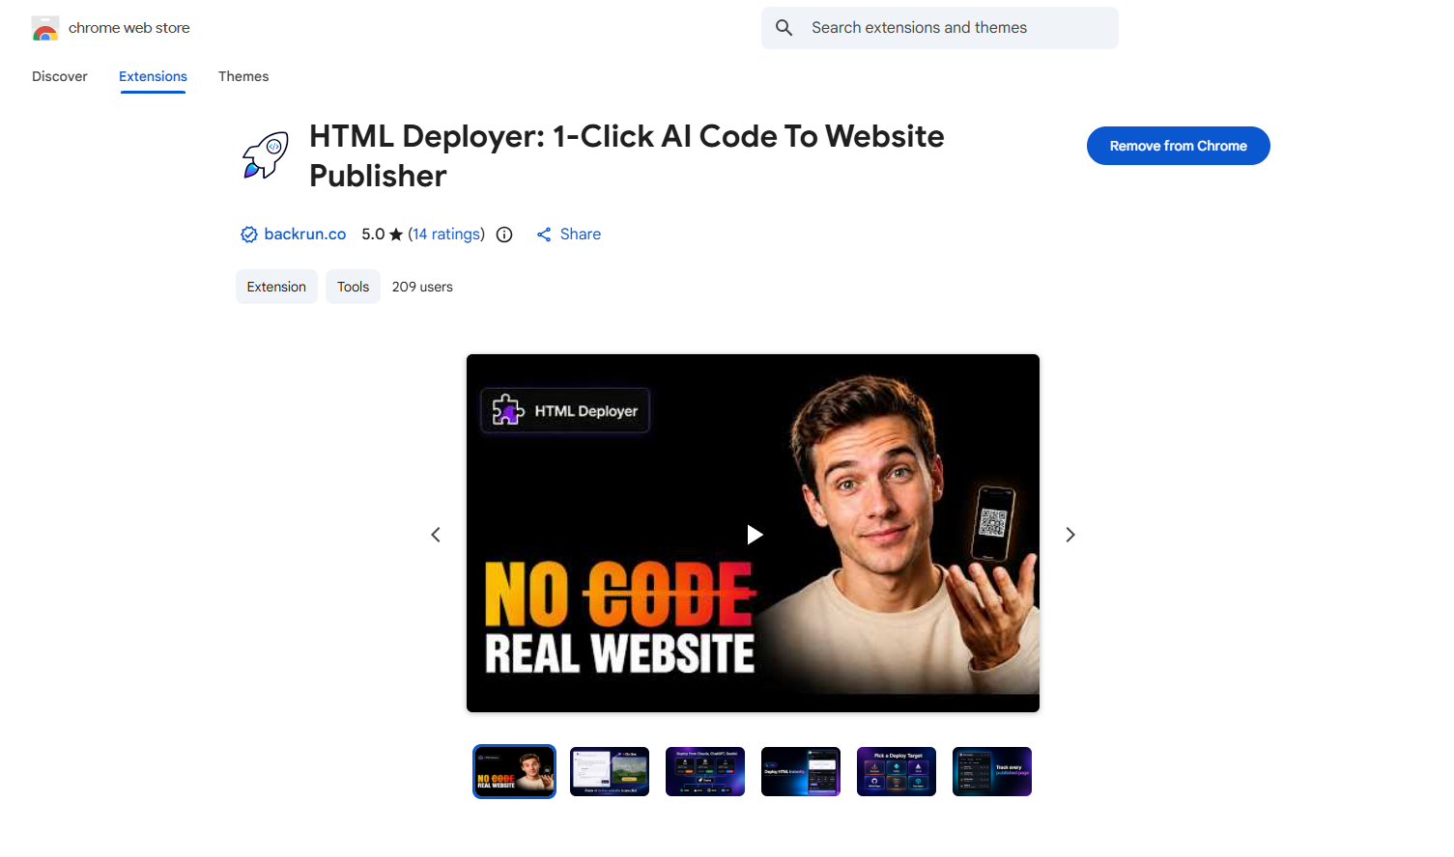1454x857 pixels.
Task: Open the backrun.co publisher link
Action: coord(304,235)
